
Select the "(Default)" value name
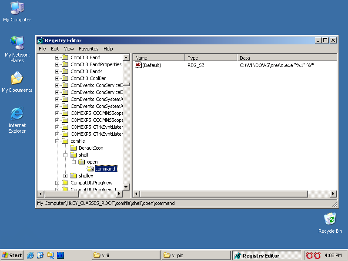click(x=152, y=65)
